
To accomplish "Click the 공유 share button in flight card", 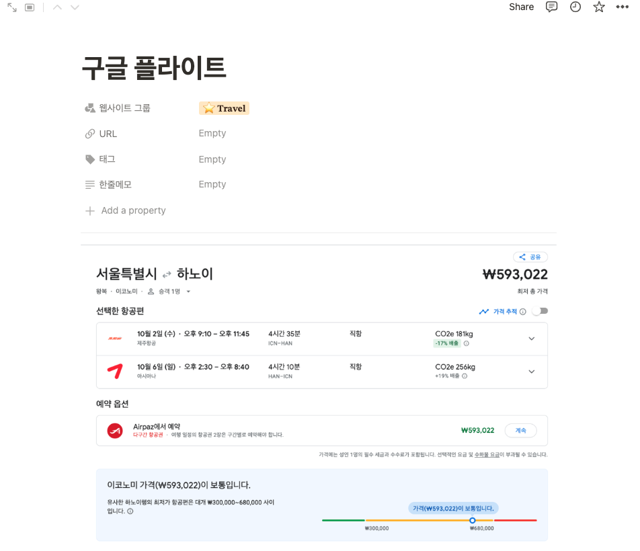I will [530, 257].
